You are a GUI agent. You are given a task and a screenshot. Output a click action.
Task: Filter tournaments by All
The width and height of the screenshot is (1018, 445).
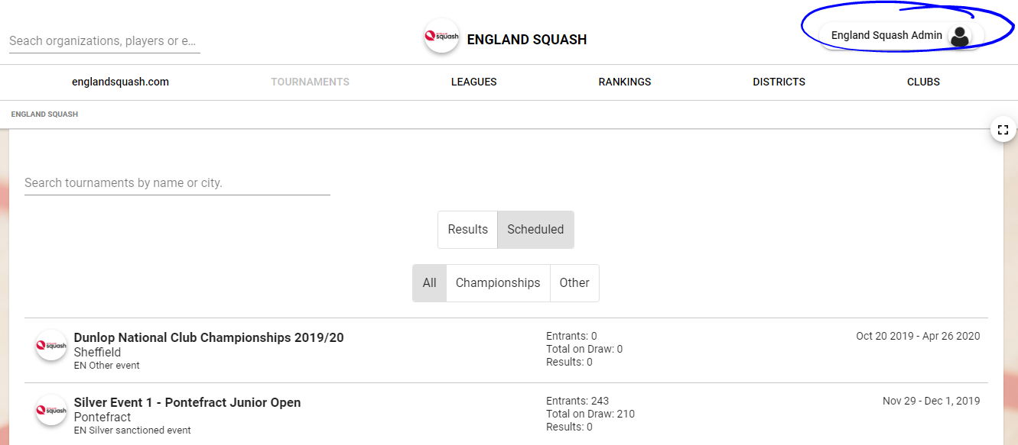pyautogui.click(x=429, y=283)
